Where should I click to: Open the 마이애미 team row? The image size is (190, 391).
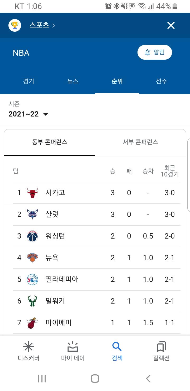[x=59, y=323]
